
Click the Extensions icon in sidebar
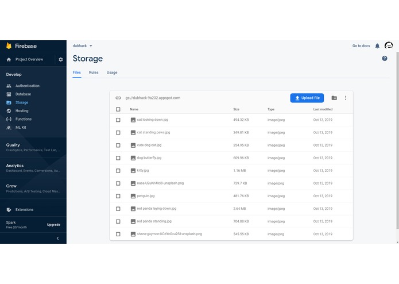9,210
